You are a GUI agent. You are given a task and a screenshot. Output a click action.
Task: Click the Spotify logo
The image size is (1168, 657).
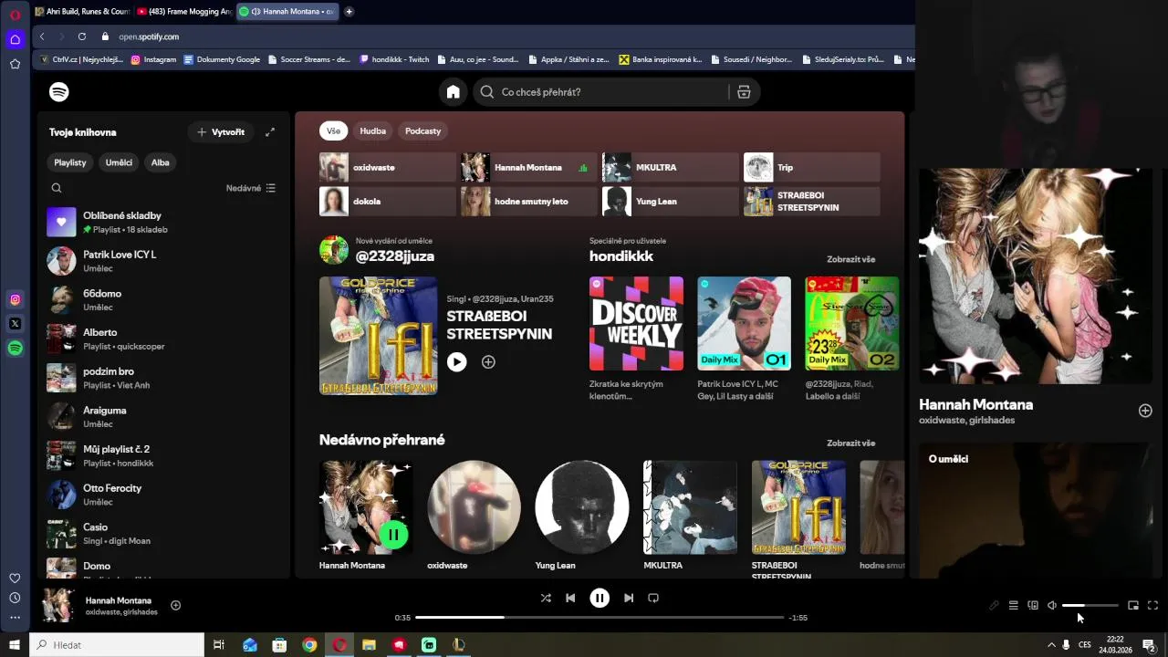(x=59, y=91)
